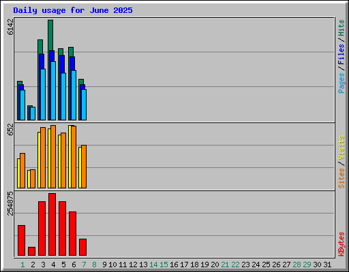This screenshot has width=349, height=272.
Task: Click day 8 on the date axis
Action: point(94,265)
